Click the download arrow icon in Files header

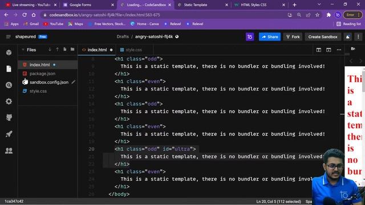click(50, 50)
